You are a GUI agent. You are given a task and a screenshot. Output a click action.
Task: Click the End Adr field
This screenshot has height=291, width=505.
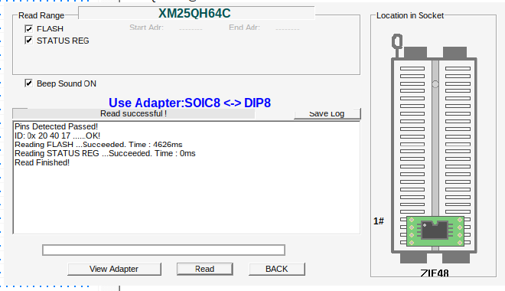(x=288, y=28)
